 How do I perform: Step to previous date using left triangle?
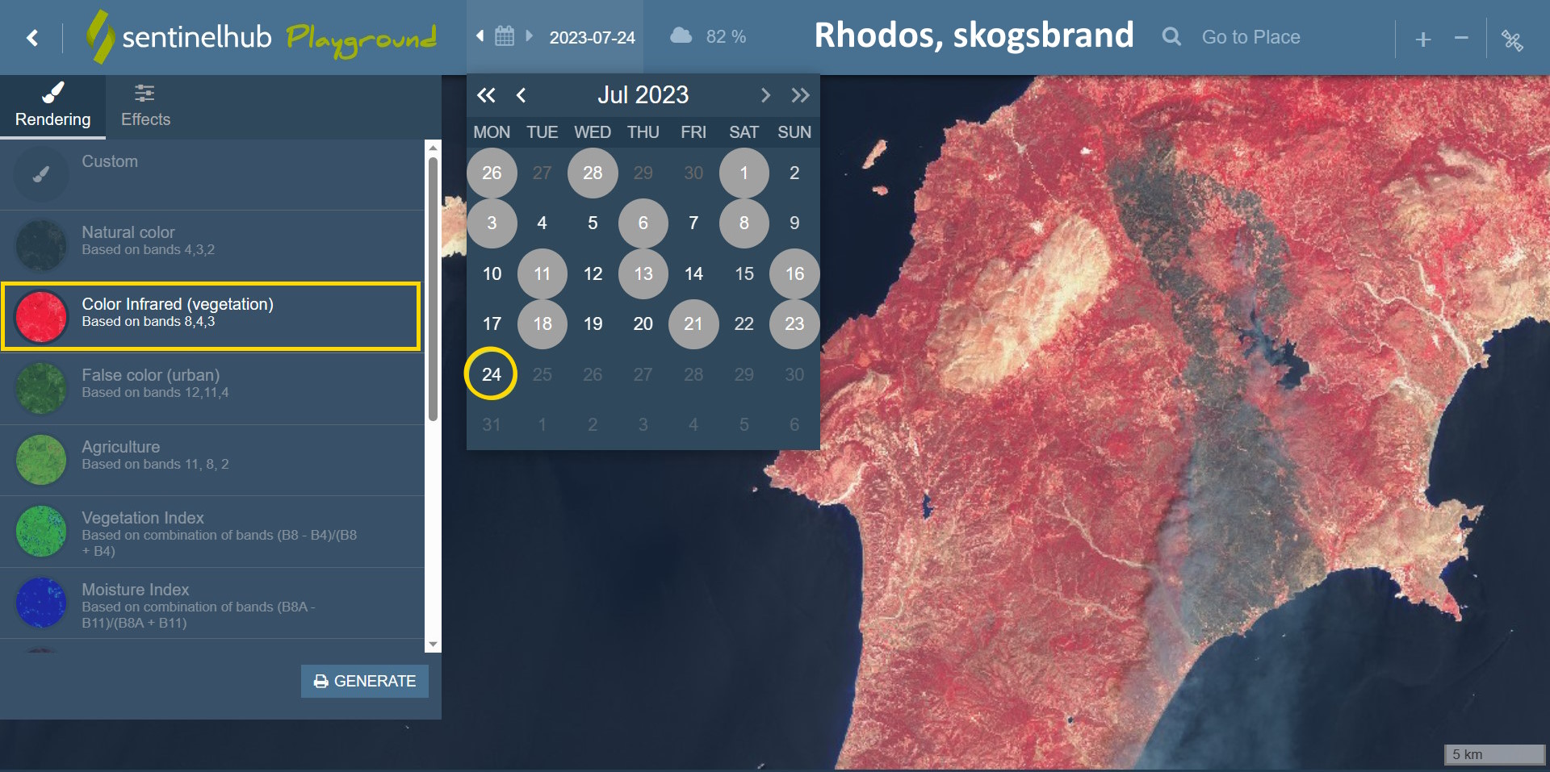point(480,36)
